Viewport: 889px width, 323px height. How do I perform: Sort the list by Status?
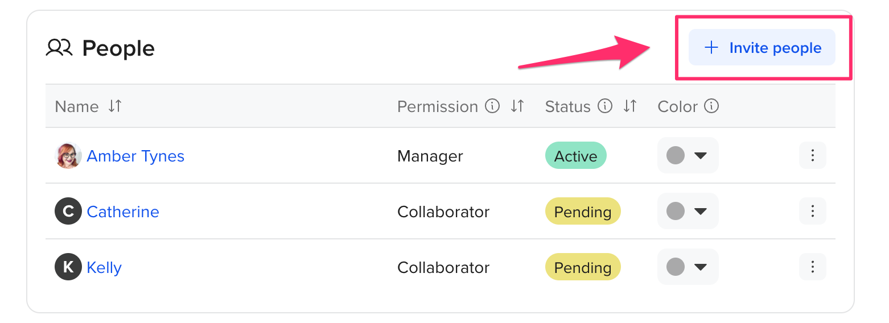629,106
